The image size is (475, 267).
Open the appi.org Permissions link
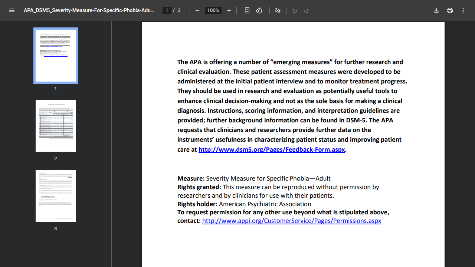pyautogui.click(x=292, y=221)
